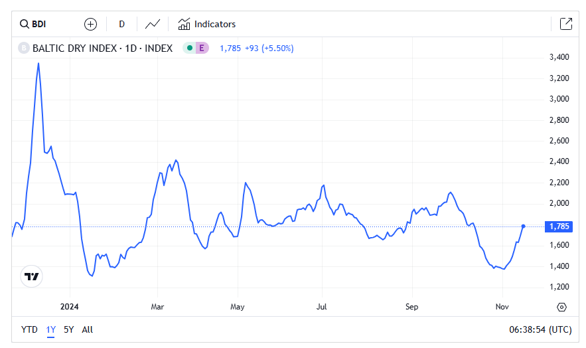The height and width of the screenshot is (348, 586).
Task: Click the BALTIC DRY INDEX legend title
Action: (102, 48)
